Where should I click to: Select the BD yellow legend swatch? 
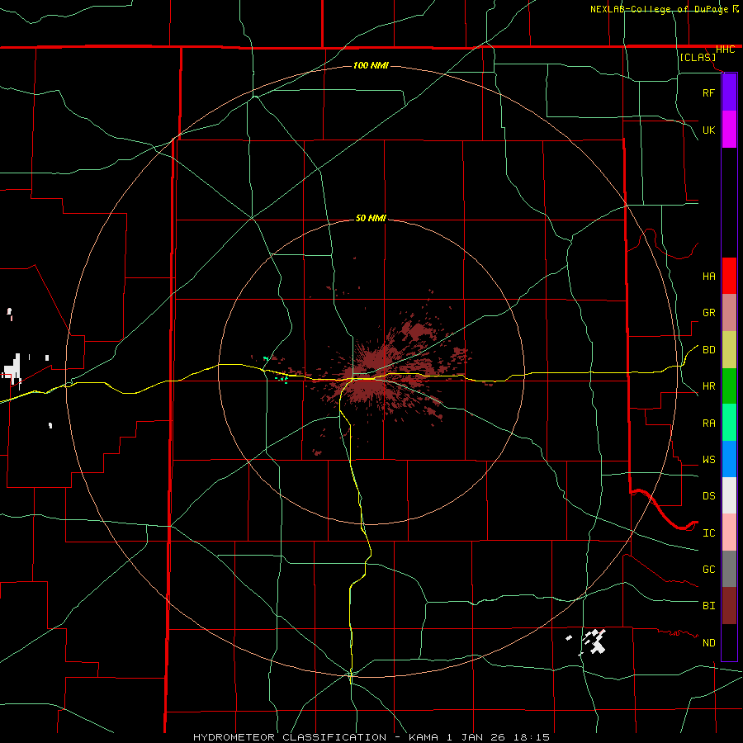click(x=729, y=350)
